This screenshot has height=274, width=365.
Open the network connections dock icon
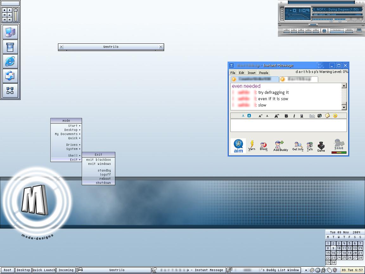[10, 90]
